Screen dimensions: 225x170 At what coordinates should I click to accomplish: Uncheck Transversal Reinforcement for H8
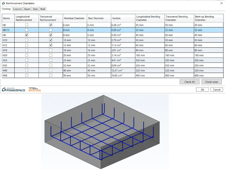tap(51, 35)
